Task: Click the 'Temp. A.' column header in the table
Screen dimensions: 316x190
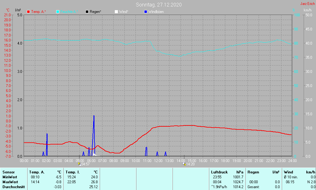Action: coord(37,172)
